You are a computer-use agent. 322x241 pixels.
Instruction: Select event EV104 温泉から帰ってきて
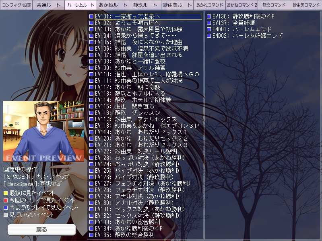point(136,36)
